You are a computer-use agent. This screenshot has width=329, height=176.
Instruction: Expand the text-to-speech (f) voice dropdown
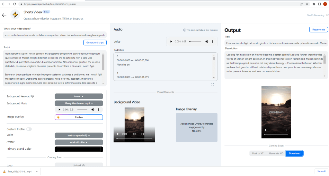tap(79, 136)
